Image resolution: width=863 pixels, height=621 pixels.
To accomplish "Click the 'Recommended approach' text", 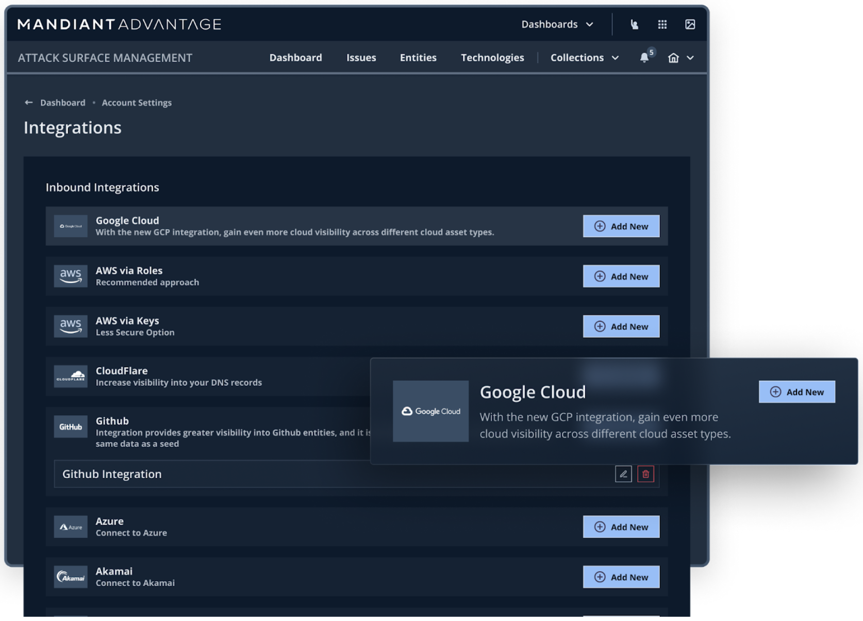I will (147, 283).
